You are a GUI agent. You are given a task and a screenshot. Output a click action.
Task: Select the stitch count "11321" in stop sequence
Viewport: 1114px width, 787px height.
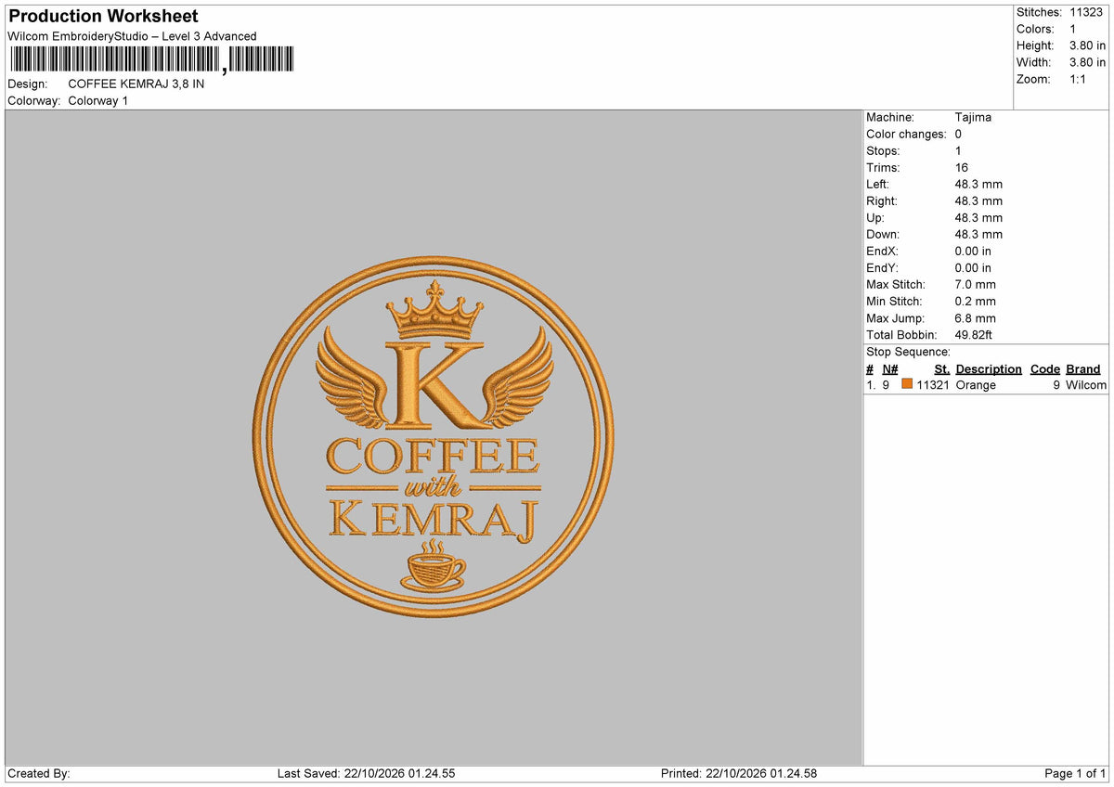point(933,385)
